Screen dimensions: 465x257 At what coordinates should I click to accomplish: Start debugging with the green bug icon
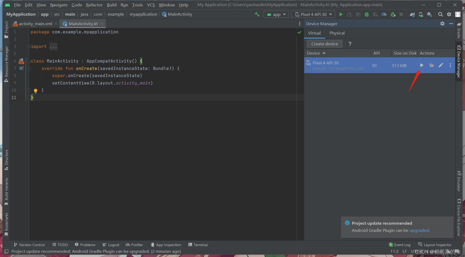click(x=367, y=14)
